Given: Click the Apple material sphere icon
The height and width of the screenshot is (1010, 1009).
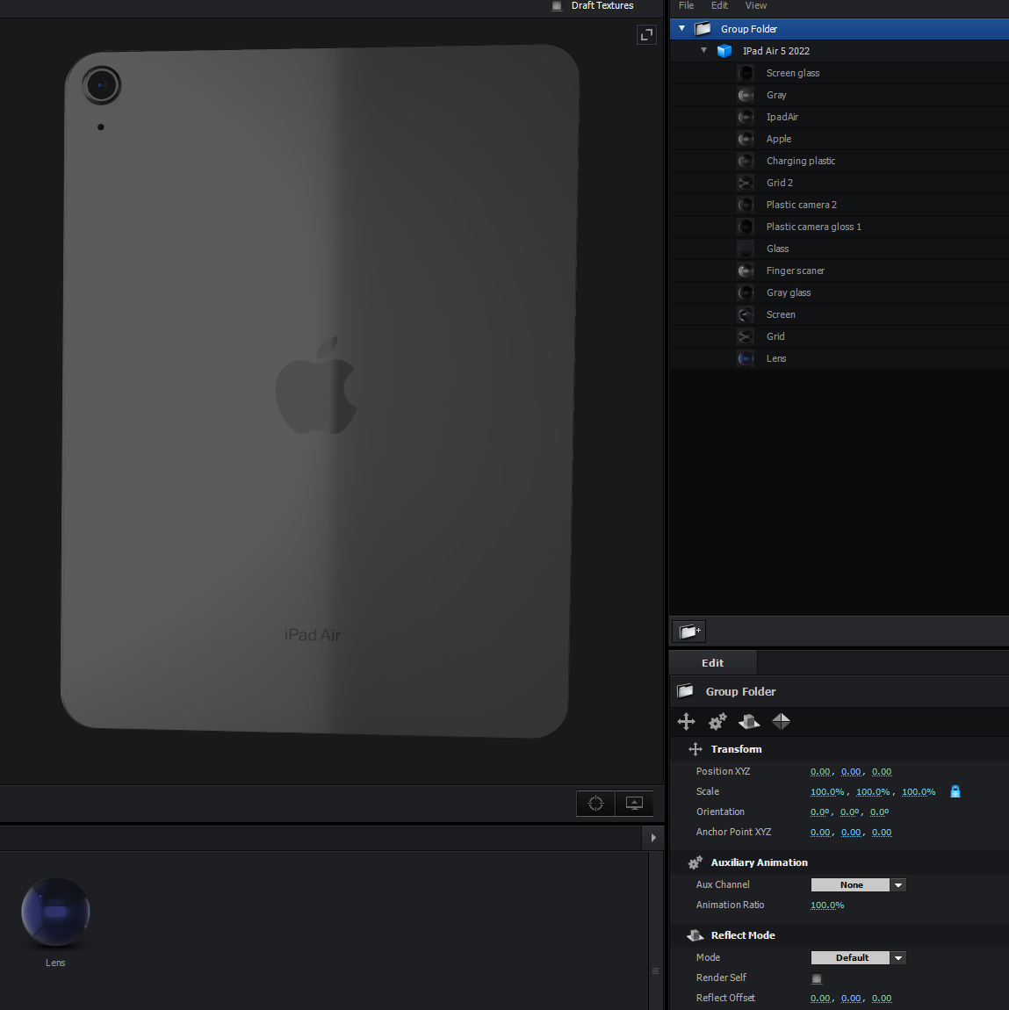Looking at the screenshot, I should tap(746, 139).
